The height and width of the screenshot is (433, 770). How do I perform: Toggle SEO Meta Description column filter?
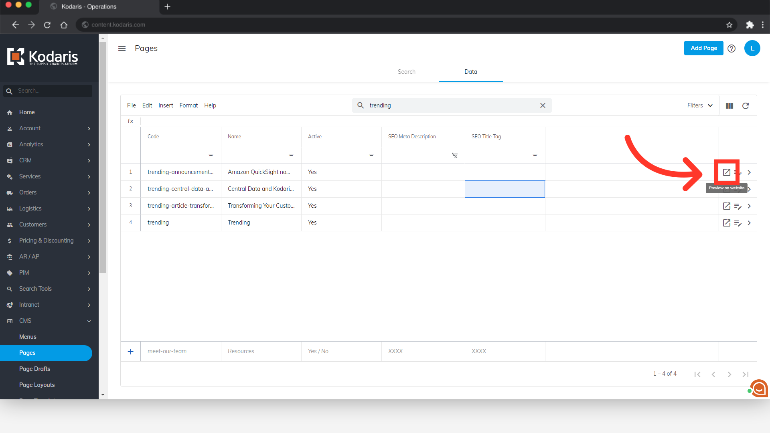tap(454, 156)
